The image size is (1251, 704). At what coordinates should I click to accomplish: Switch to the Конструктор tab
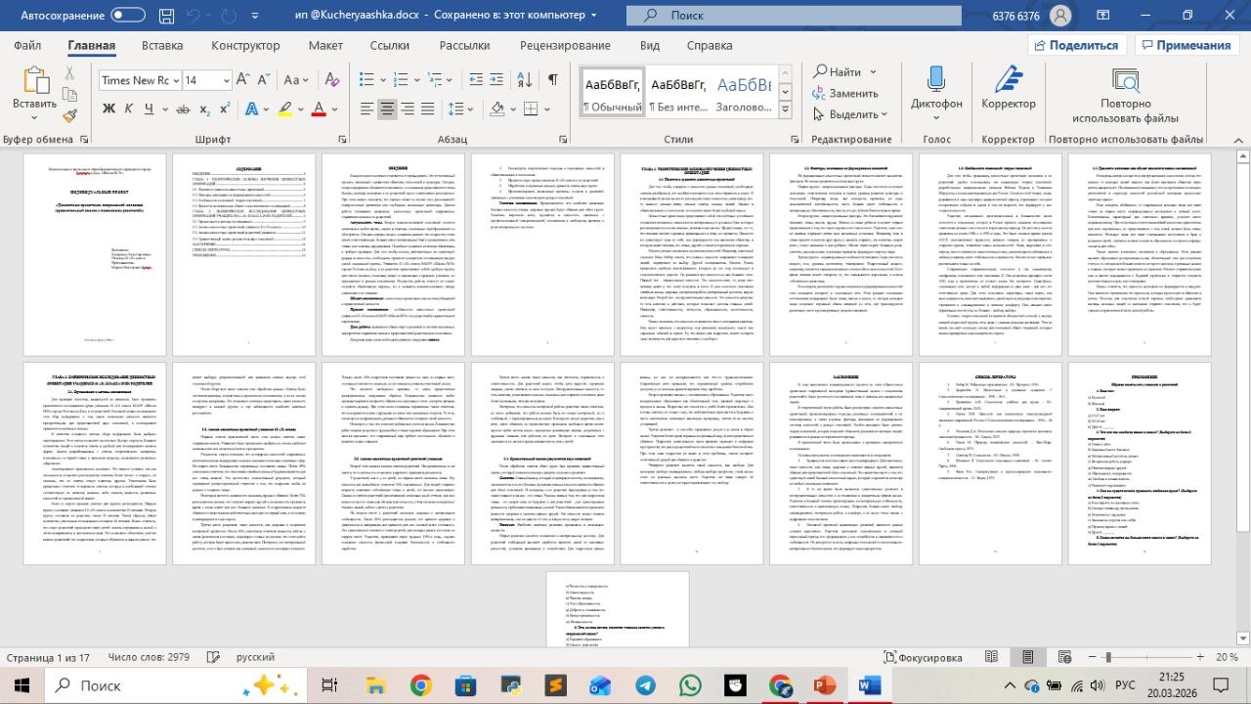[245, 45]
